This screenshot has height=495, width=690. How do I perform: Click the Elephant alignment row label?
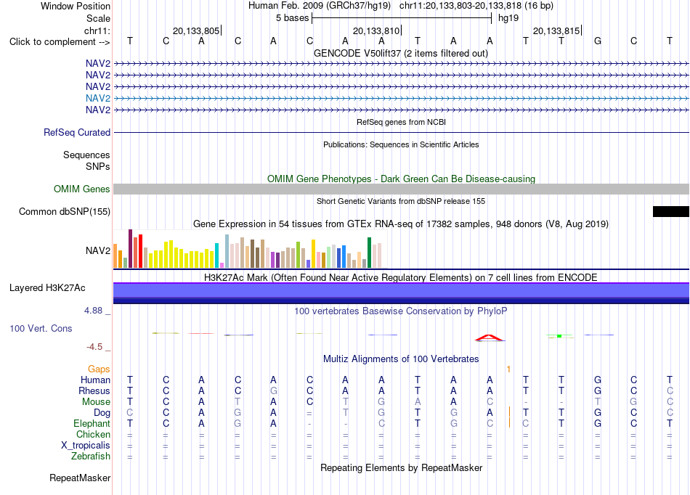pos(92,423)
